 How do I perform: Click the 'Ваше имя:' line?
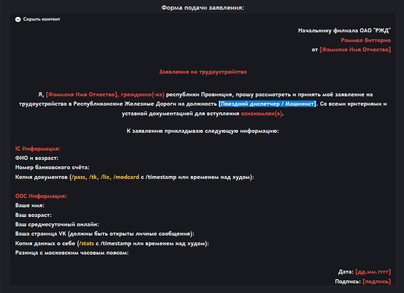(30, 206)
